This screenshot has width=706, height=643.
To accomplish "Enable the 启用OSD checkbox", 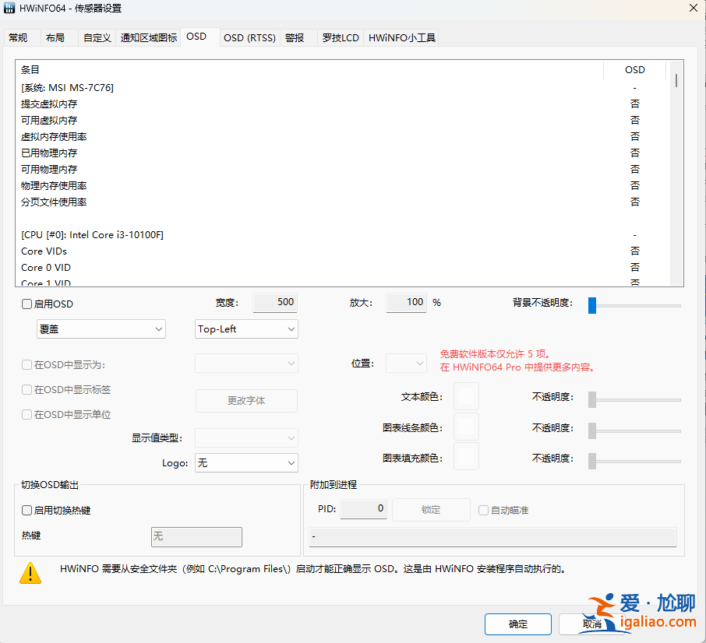I will point(27,304).
